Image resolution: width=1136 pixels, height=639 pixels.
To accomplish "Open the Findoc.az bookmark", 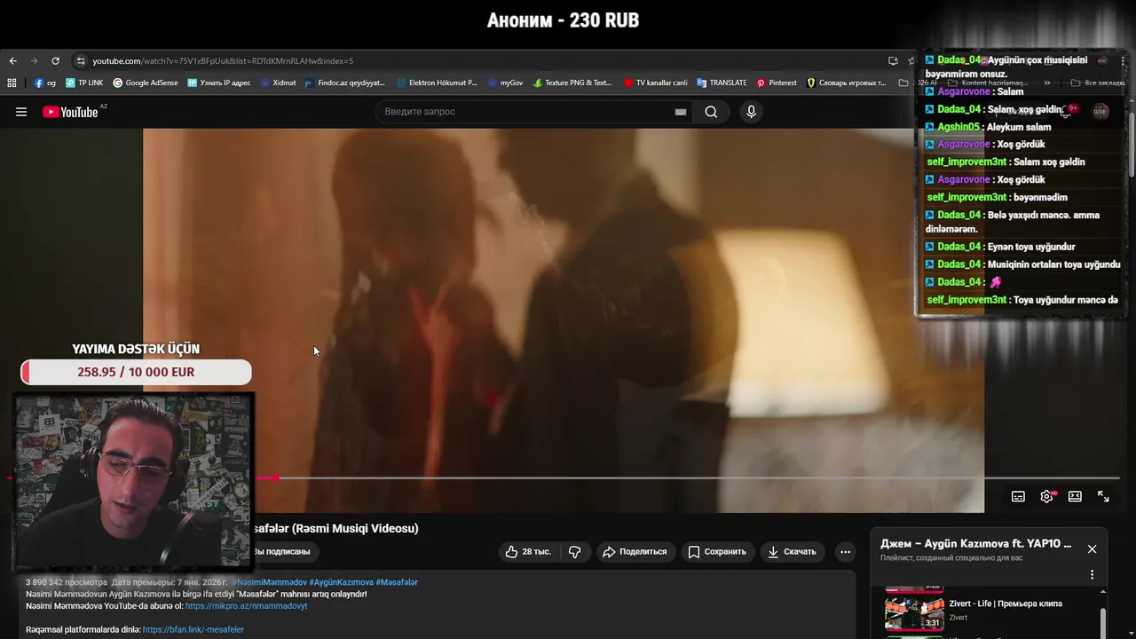I will coord(345,83).
